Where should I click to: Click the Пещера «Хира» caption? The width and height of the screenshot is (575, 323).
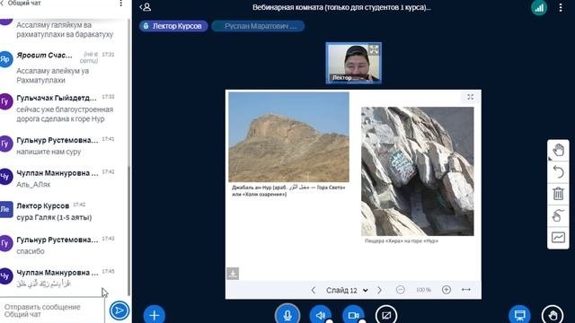click(x=402, y=241)
